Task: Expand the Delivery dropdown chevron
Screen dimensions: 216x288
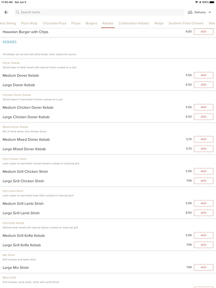Action: [x=210, y=12]
